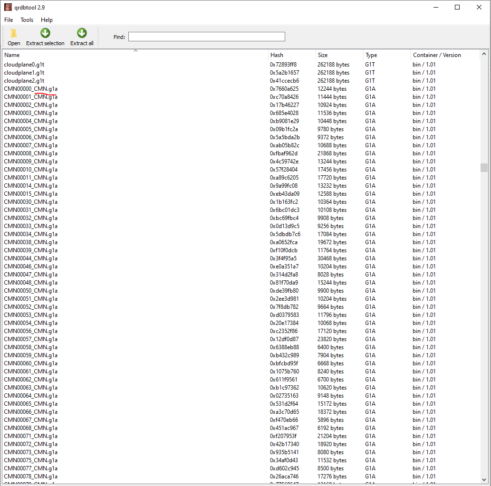Select file CMN00000_CMN.g1a
Screen dimensions: 491x486
pyautogui.click(x=31, y=89)
